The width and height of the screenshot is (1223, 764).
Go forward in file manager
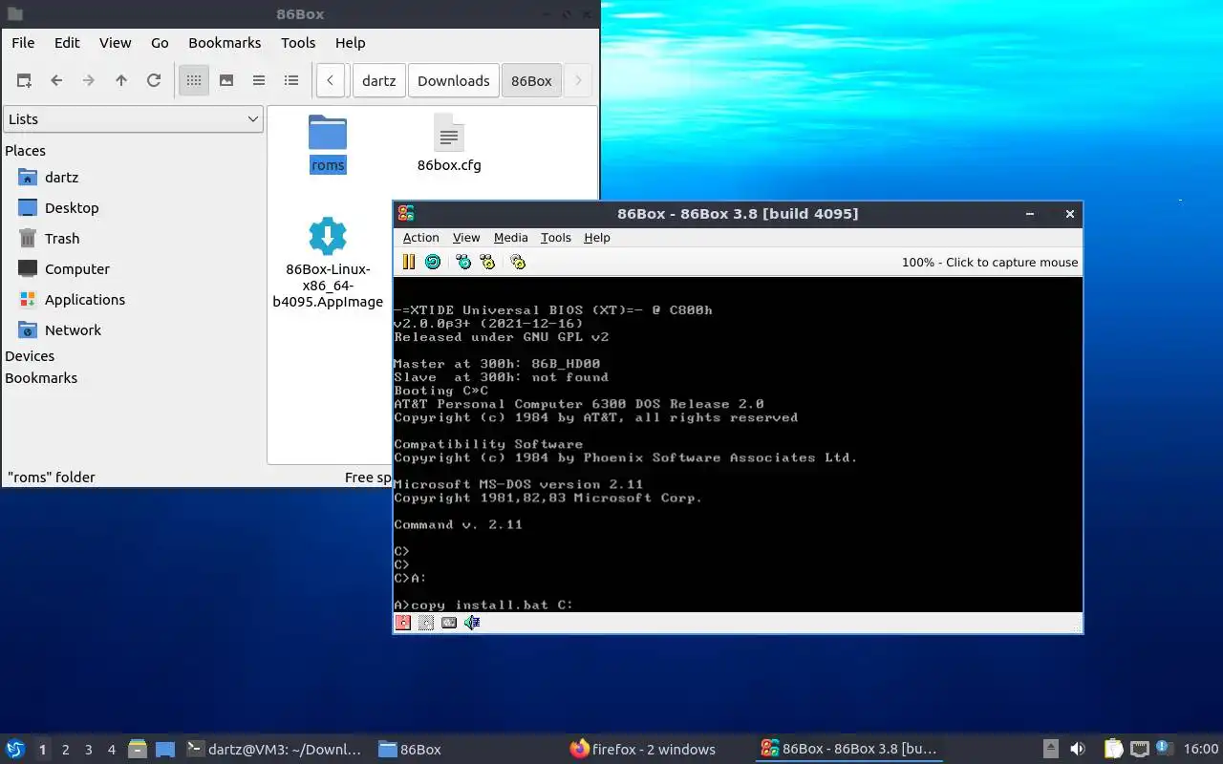point(89,81)
